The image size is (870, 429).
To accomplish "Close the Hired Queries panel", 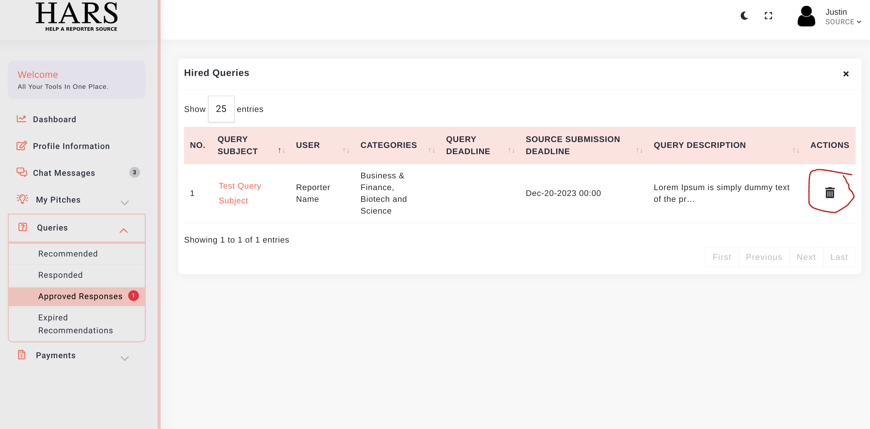I will point(846,74).
